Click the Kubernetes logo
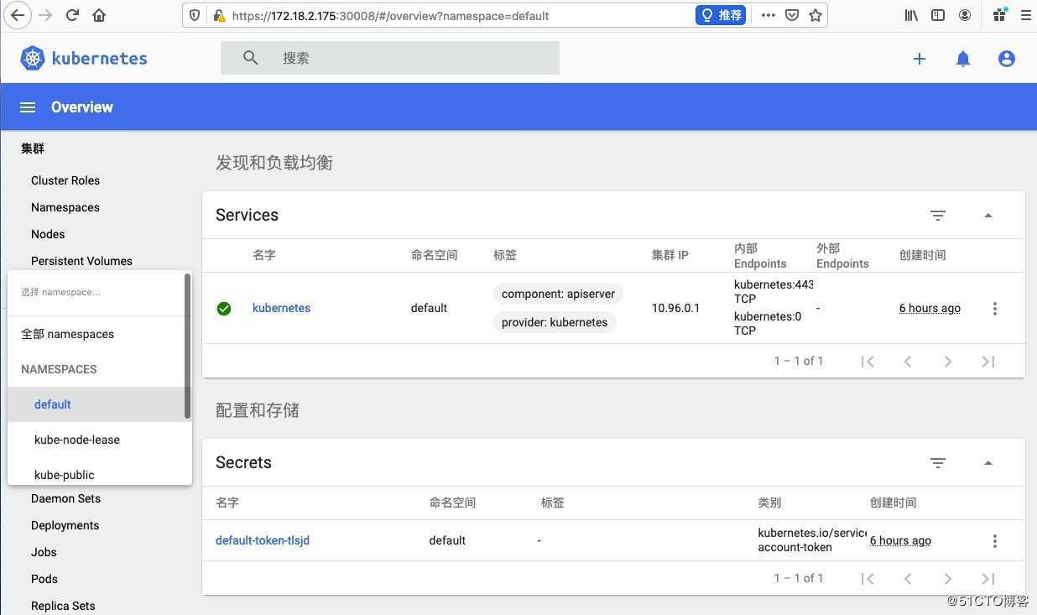Viewport: 1037px width, 615px height. 84,58
